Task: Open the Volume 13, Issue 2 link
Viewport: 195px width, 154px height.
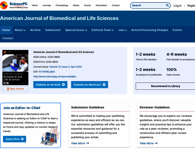Action: click(x=65, y=67)
